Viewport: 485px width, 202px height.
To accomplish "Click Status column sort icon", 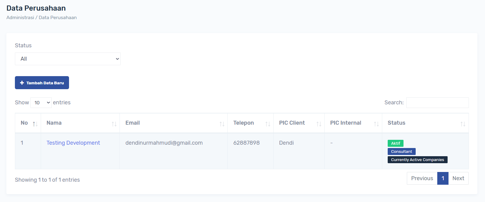I will click(x=463, y=124).
